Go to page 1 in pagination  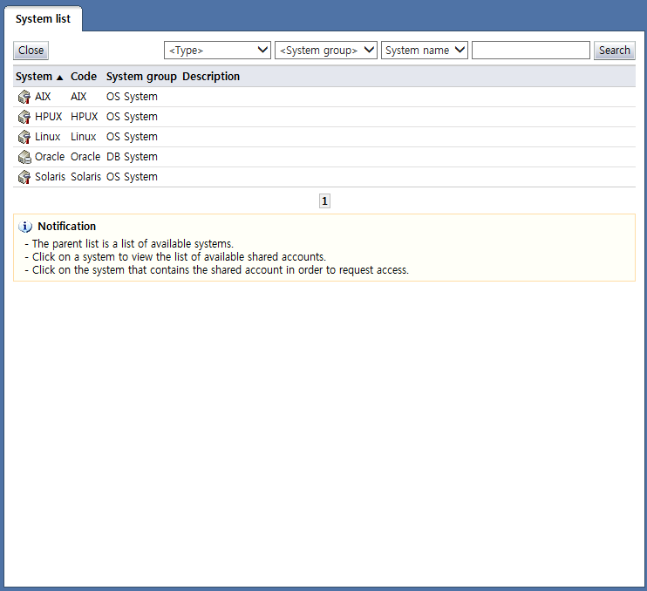pyautogui.click(x=324, y=201)
